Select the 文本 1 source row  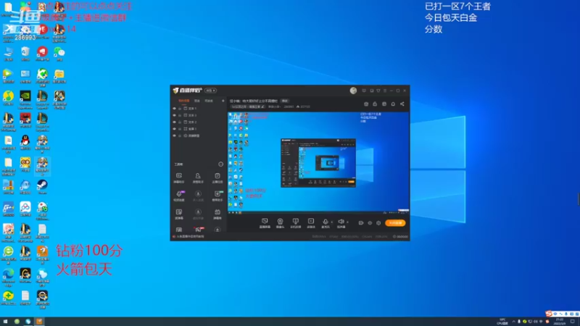199,109
